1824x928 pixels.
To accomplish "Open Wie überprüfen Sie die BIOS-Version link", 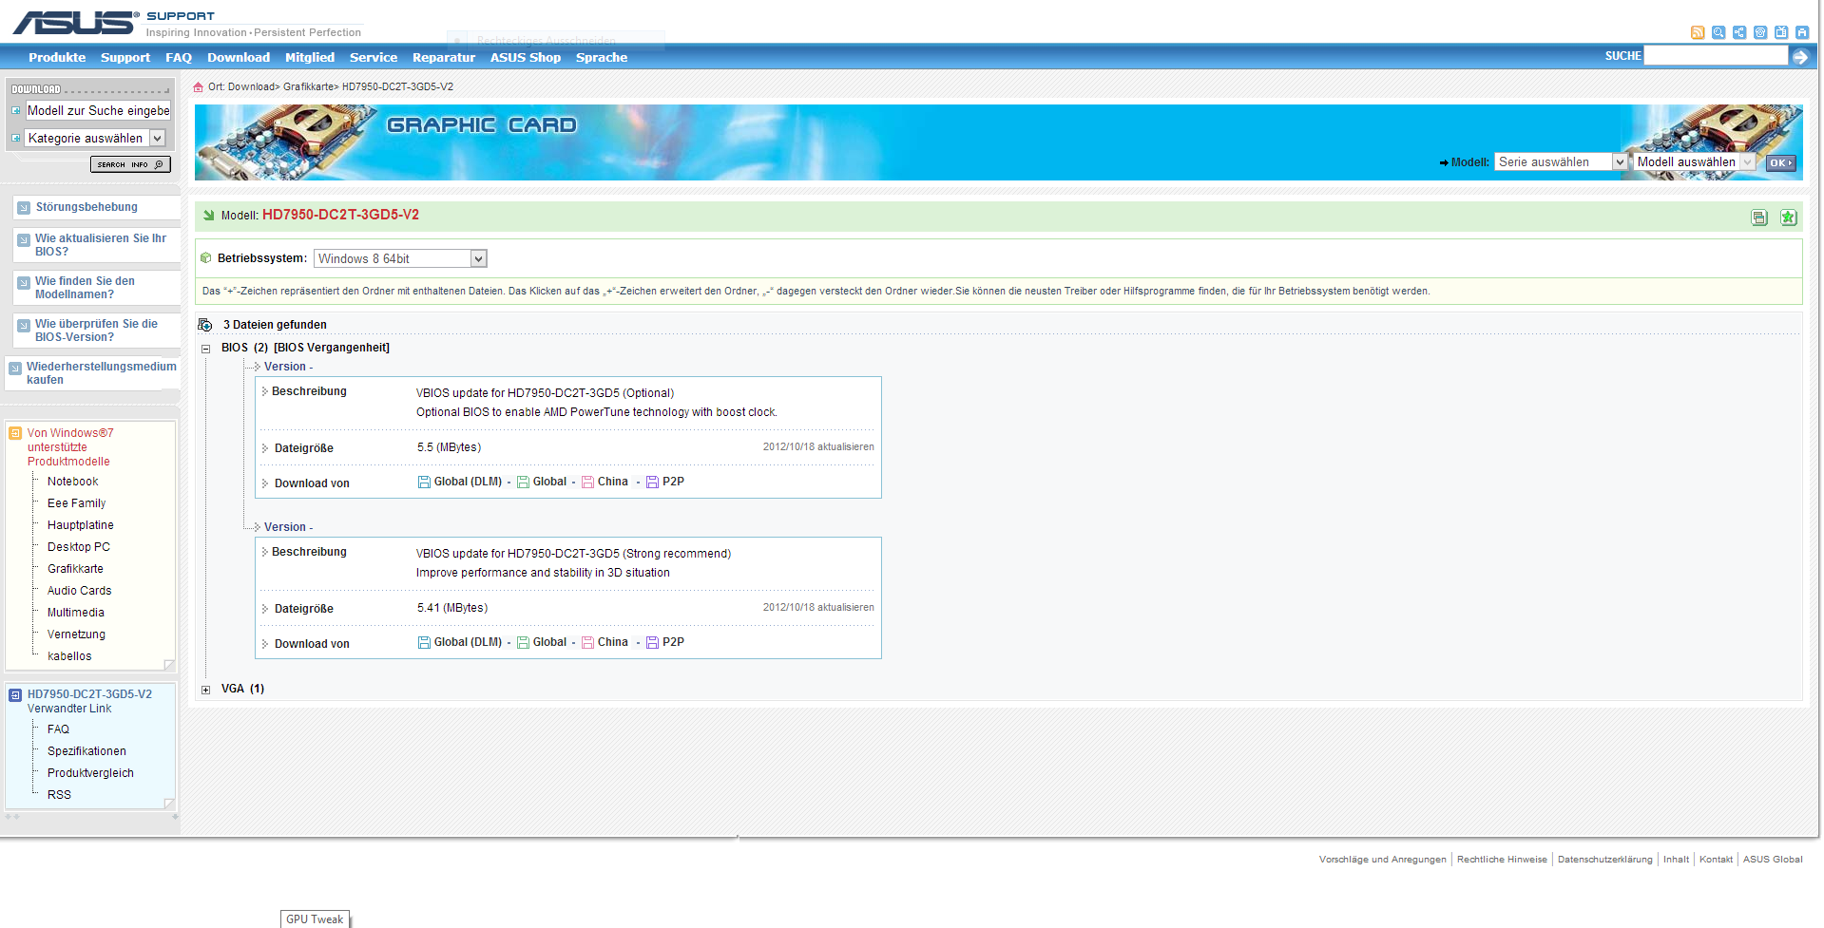I will [96, 331].
